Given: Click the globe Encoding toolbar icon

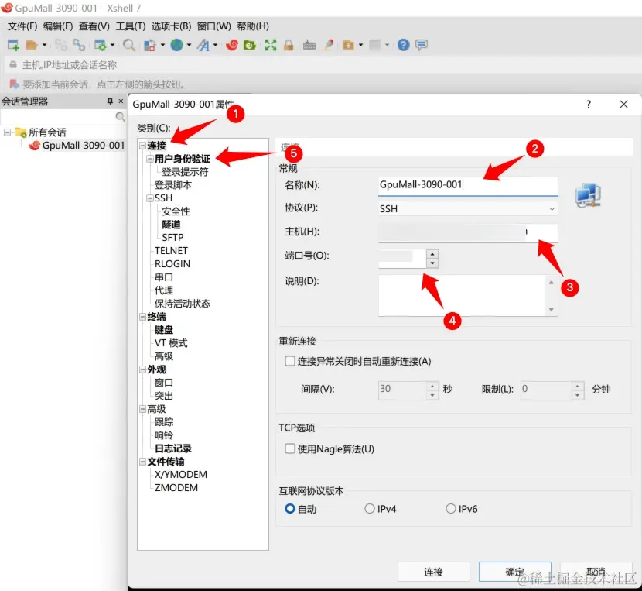Looking at the screenshot, I should (176, 45).
